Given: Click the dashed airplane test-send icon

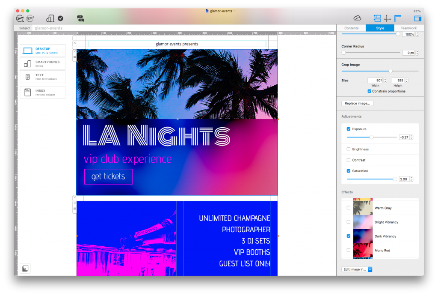Looking at the screenshot, I should (30, 18).
